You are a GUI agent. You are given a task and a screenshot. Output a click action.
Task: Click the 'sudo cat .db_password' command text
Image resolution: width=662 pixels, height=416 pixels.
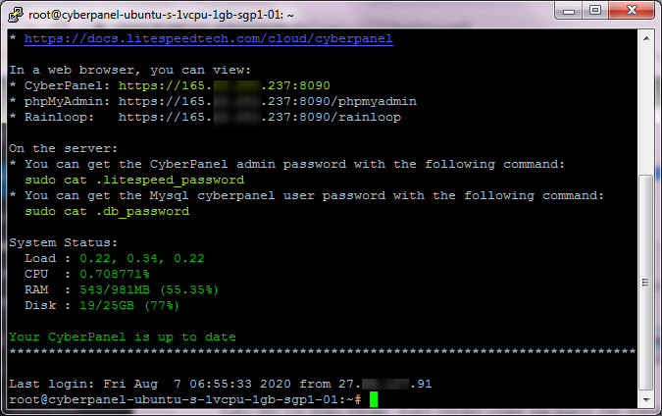pyautogui.click(x=107, y=212)
